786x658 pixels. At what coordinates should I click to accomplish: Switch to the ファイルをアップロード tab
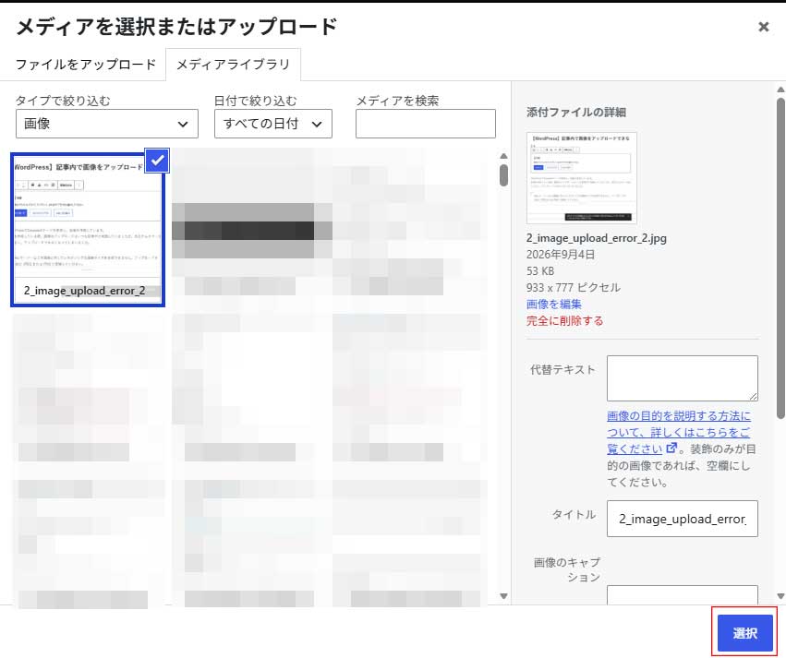coord(86,65)
